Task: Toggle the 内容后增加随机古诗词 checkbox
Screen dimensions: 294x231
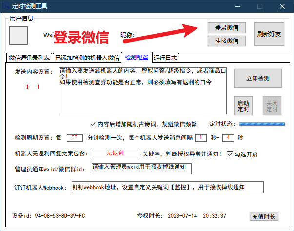Action: click(93, 123)
